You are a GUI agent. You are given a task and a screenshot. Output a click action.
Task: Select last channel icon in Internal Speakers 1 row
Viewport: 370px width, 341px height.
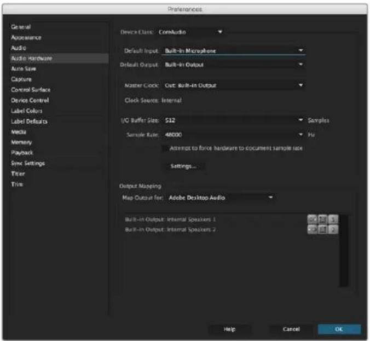click(x=333, y=219)
